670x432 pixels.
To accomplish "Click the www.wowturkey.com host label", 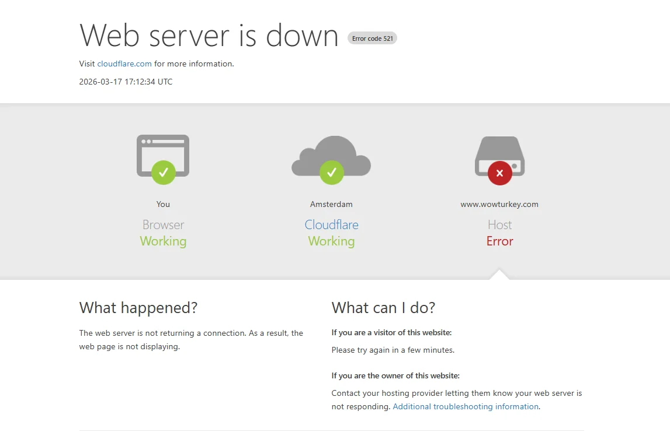I will [499, 204].
